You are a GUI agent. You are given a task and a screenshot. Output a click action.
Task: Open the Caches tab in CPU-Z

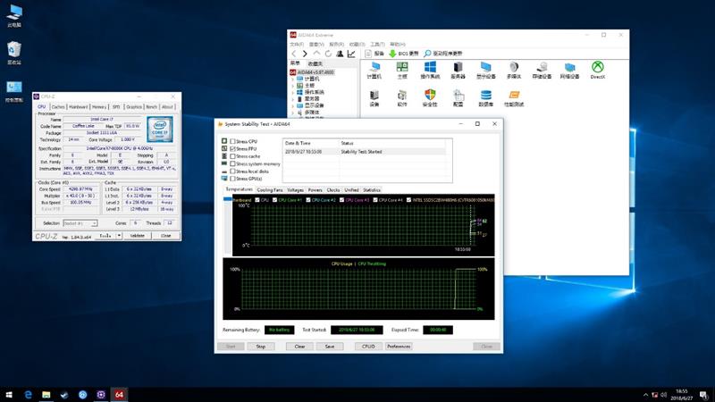pyautogui.click(x=58, y=106)
